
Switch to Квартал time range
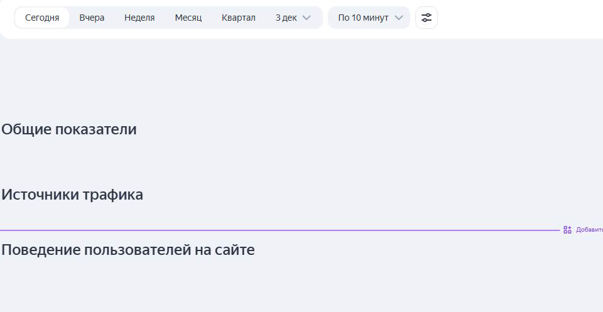[238, 18]
